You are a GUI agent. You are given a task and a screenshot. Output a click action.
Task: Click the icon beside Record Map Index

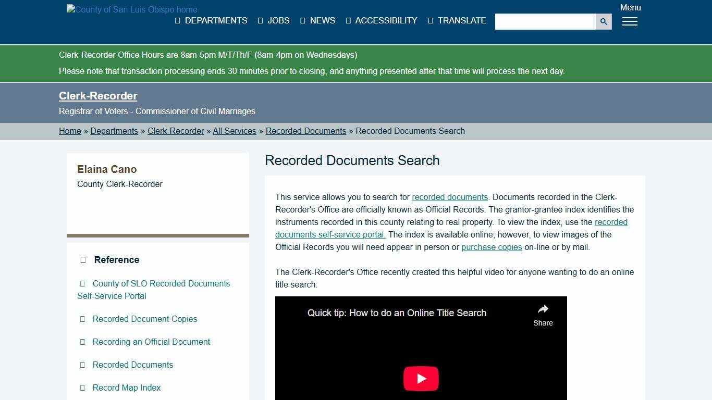83,387
